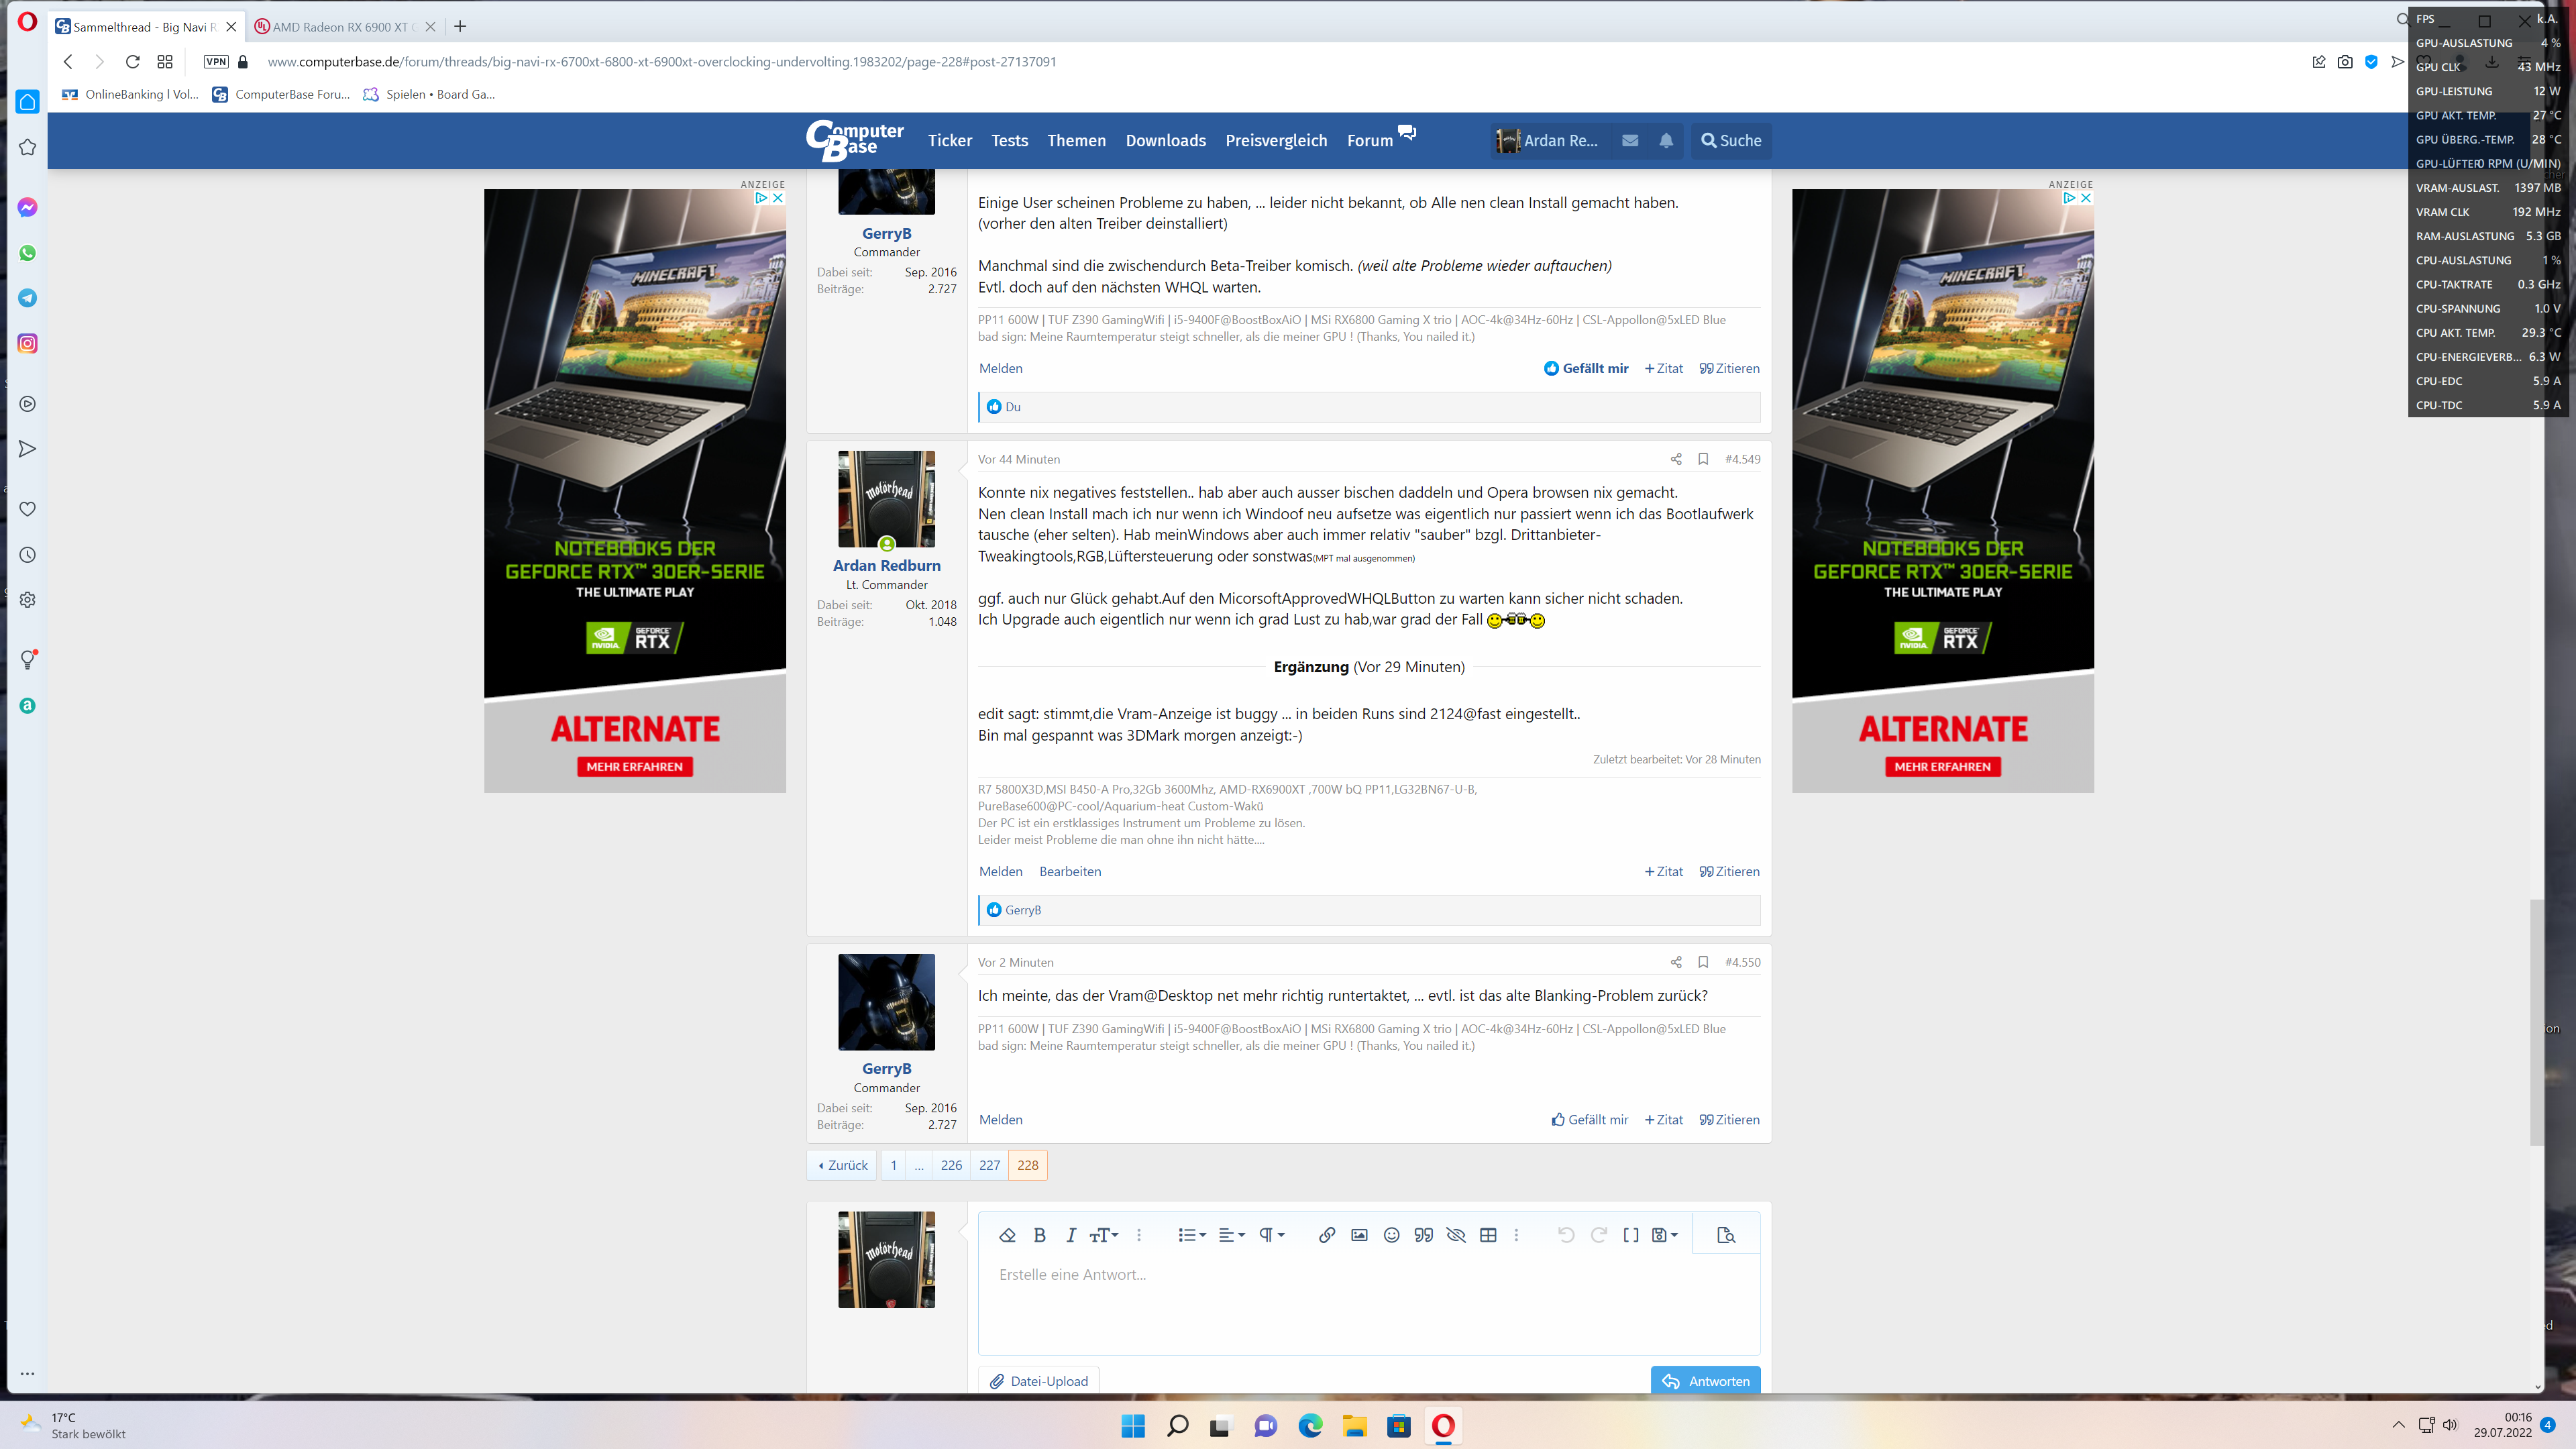The width and height of the screenshot is (2576, 1449).
Task: Go to page 227 of thread
Action: pyautogui.click(x=989, y=1165)
